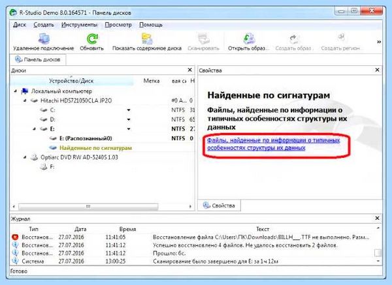
Task: Click the disk list horizontal scrollbar thumb
Action: pyautogui.click(x=88, y=206)
